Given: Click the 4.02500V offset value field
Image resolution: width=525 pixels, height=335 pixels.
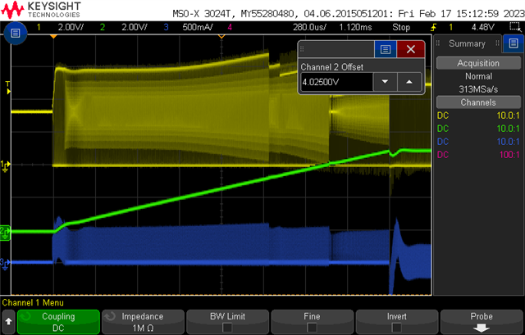Looking at the screenshot, I should (x=336, y=82).
